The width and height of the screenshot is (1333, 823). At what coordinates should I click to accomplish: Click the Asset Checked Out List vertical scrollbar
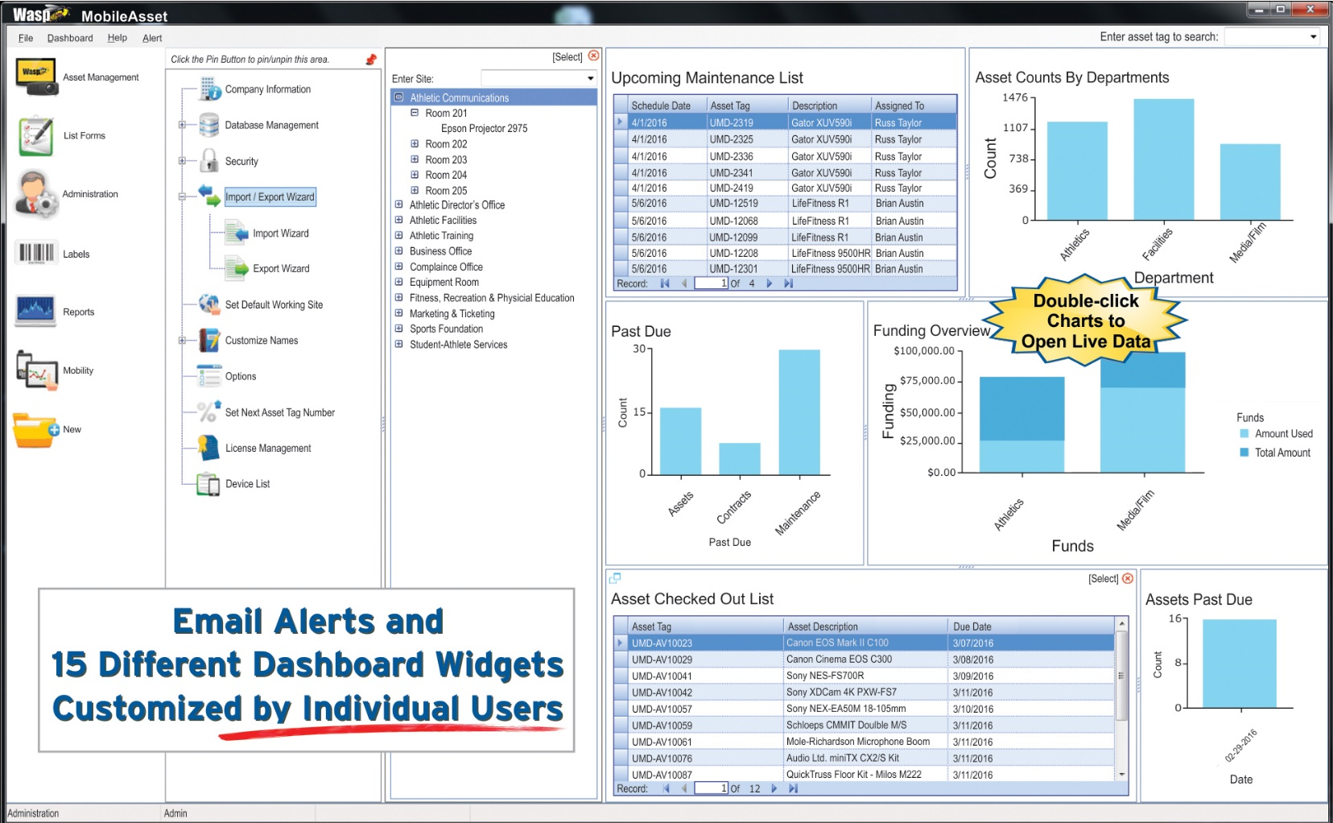(x=1122, y=699)
